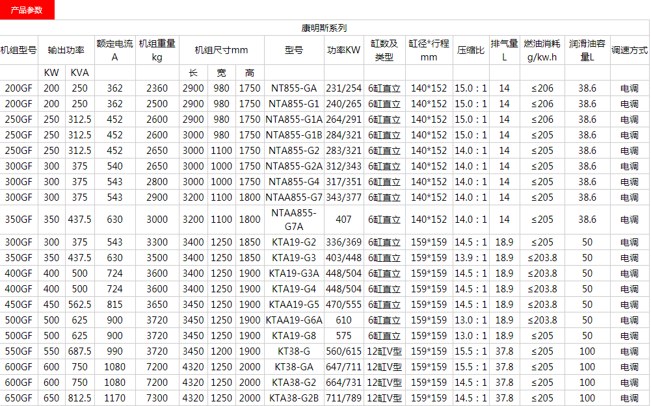Click engine model KTAA19-G6A

pyautogui.click(x=294, y=320)
